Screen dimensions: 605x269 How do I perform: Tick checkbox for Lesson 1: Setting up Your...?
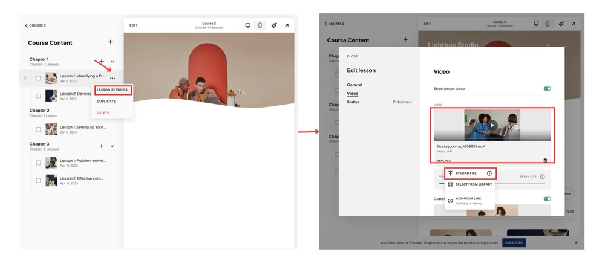pyautogui.click(x=38, y=129)
